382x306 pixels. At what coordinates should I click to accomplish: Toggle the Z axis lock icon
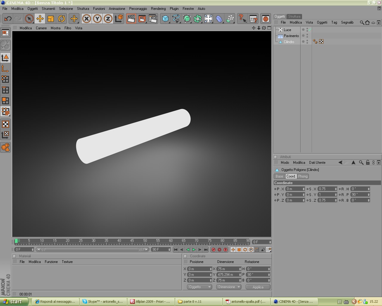(108, 19)
